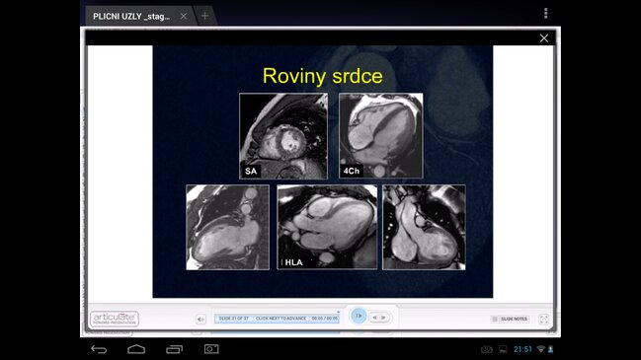Close the PLICNI UZLY tab

pyautogui.click(x=184, y=16)
